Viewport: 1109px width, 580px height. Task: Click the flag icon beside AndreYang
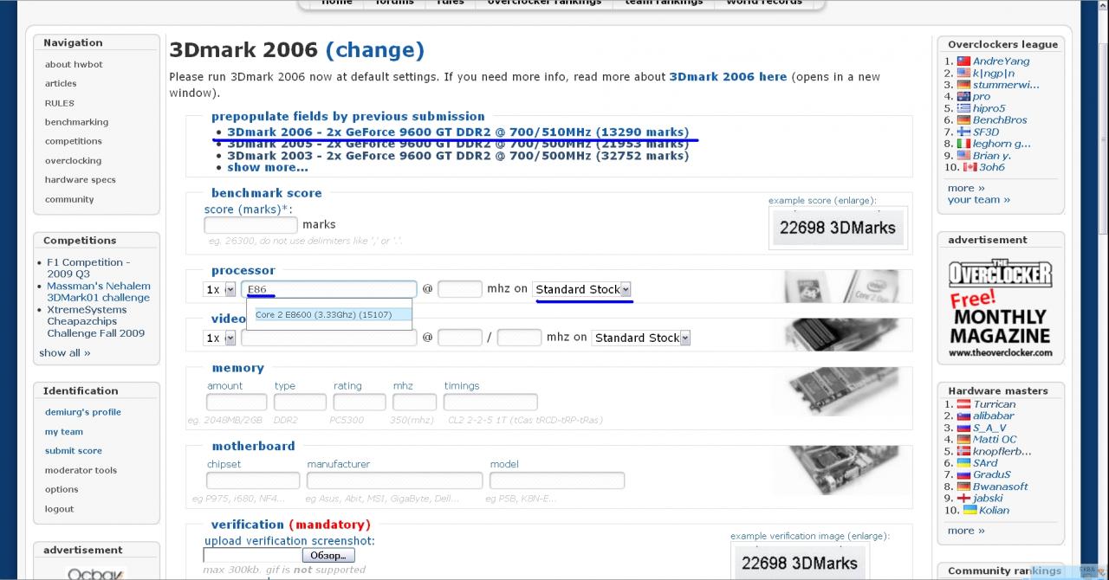(963, 61)
